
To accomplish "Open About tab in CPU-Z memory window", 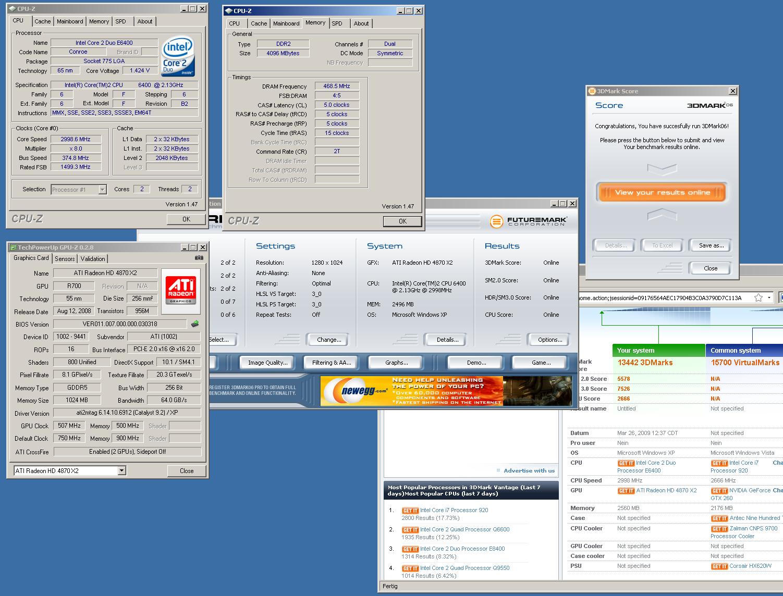I will click(x=361, y=23).
